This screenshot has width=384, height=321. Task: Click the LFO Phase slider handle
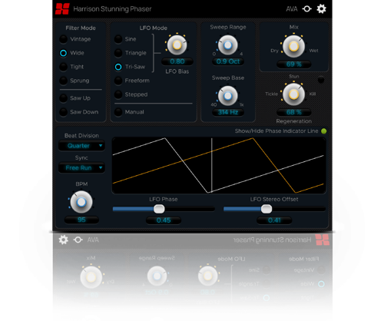pyautogui.click(x=159, y=209)
